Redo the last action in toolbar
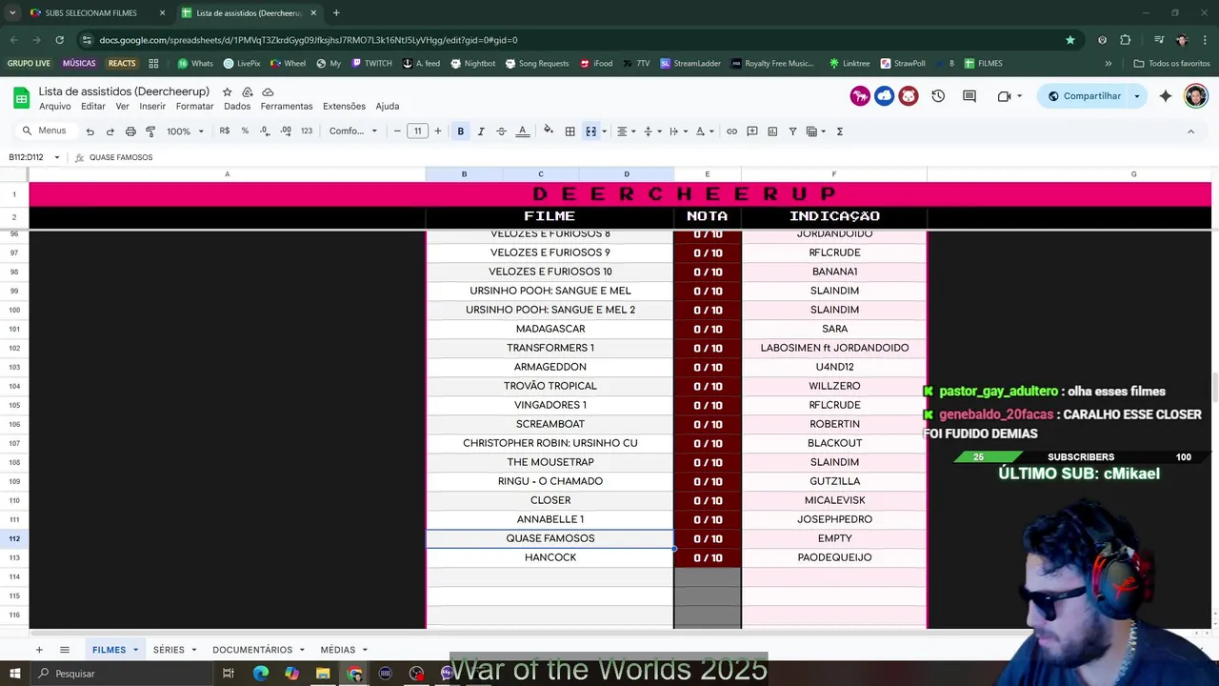Screen dimensions: 1219x686 tap(110, 131)
